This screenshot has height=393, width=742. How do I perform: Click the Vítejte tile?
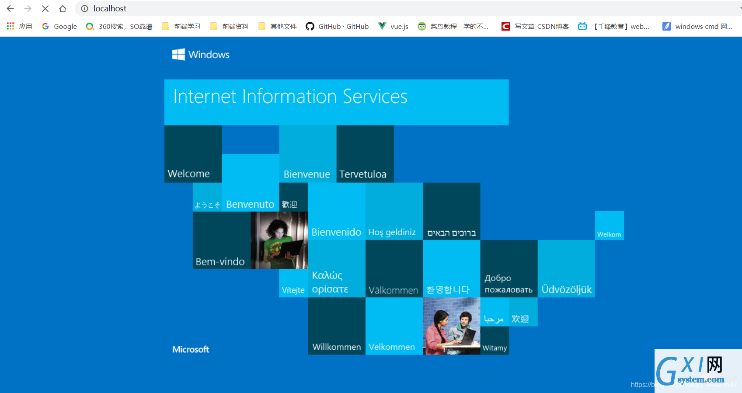tap(294, 283)
